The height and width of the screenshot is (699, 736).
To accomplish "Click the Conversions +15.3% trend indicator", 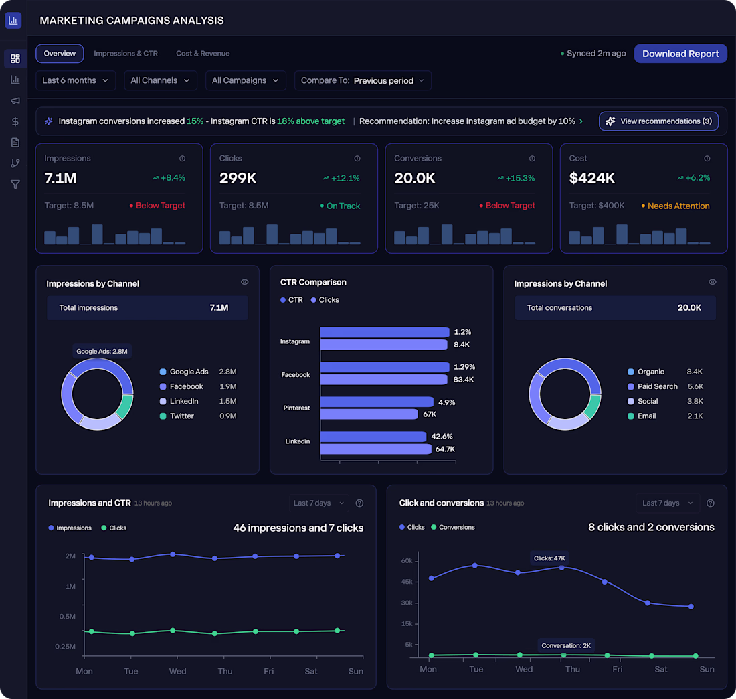I will 516,178.
